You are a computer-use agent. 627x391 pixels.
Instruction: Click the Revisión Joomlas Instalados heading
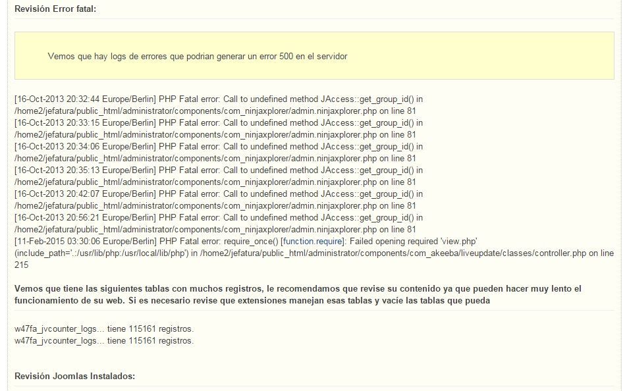tap(75, 377)
